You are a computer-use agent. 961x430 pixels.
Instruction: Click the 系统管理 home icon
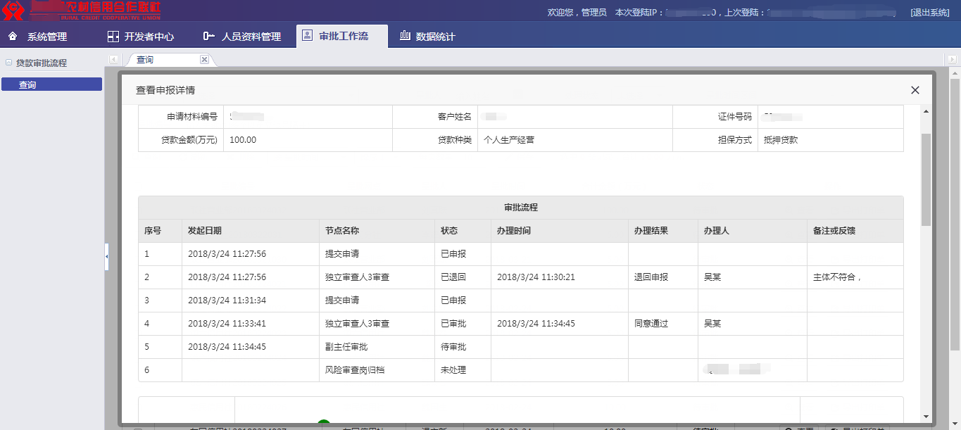click(13, 37)
